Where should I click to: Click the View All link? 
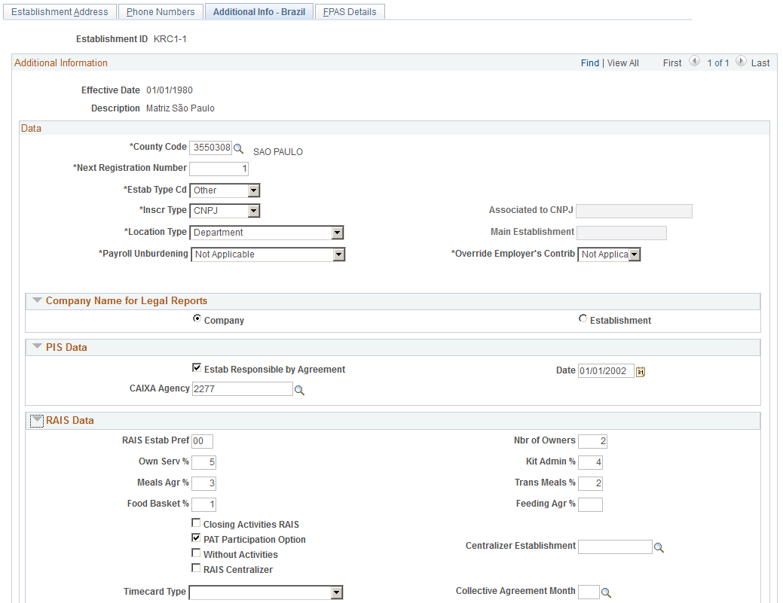(x=622, y=62)
